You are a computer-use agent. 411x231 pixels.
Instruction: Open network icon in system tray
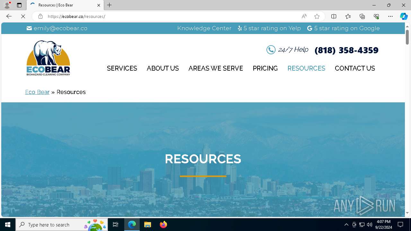pyautogui.click(x=362, y=225)
